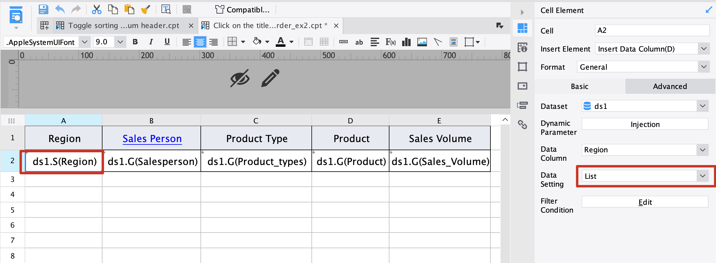This screenshot has height=263, width=716.
Task: Select the Basic tab
Action: tap(580, 86)
